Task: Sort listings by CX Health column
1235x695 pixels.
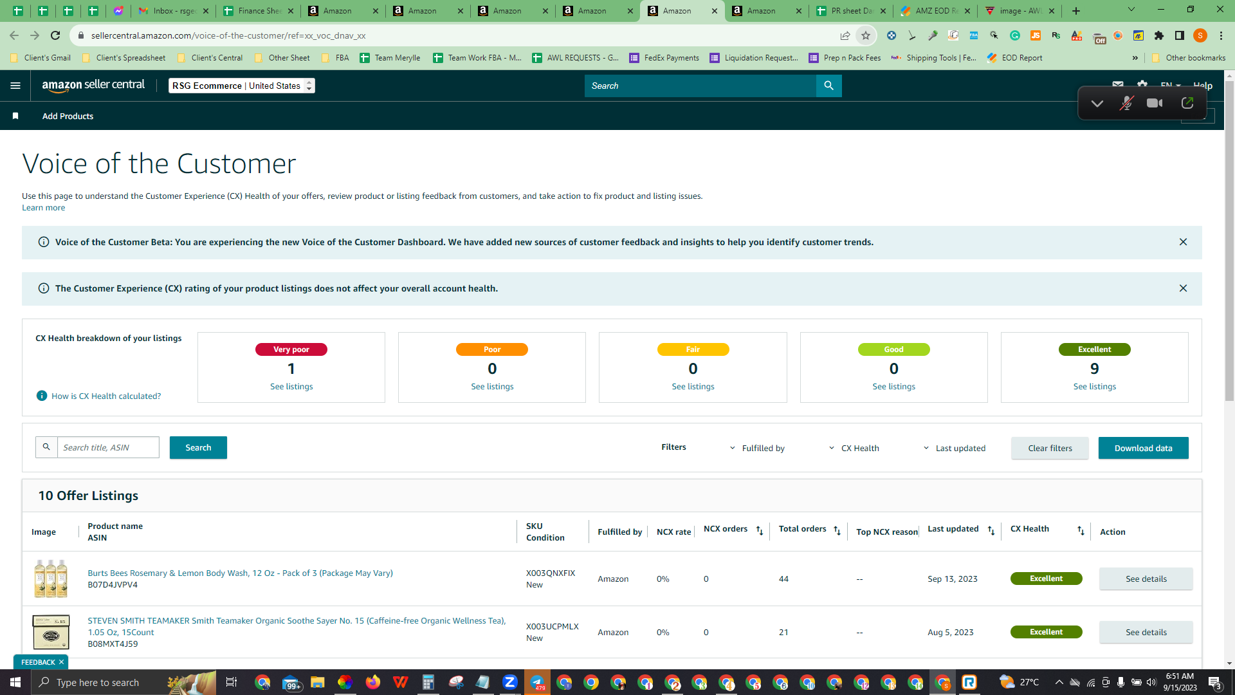Action: point(1081,531)
